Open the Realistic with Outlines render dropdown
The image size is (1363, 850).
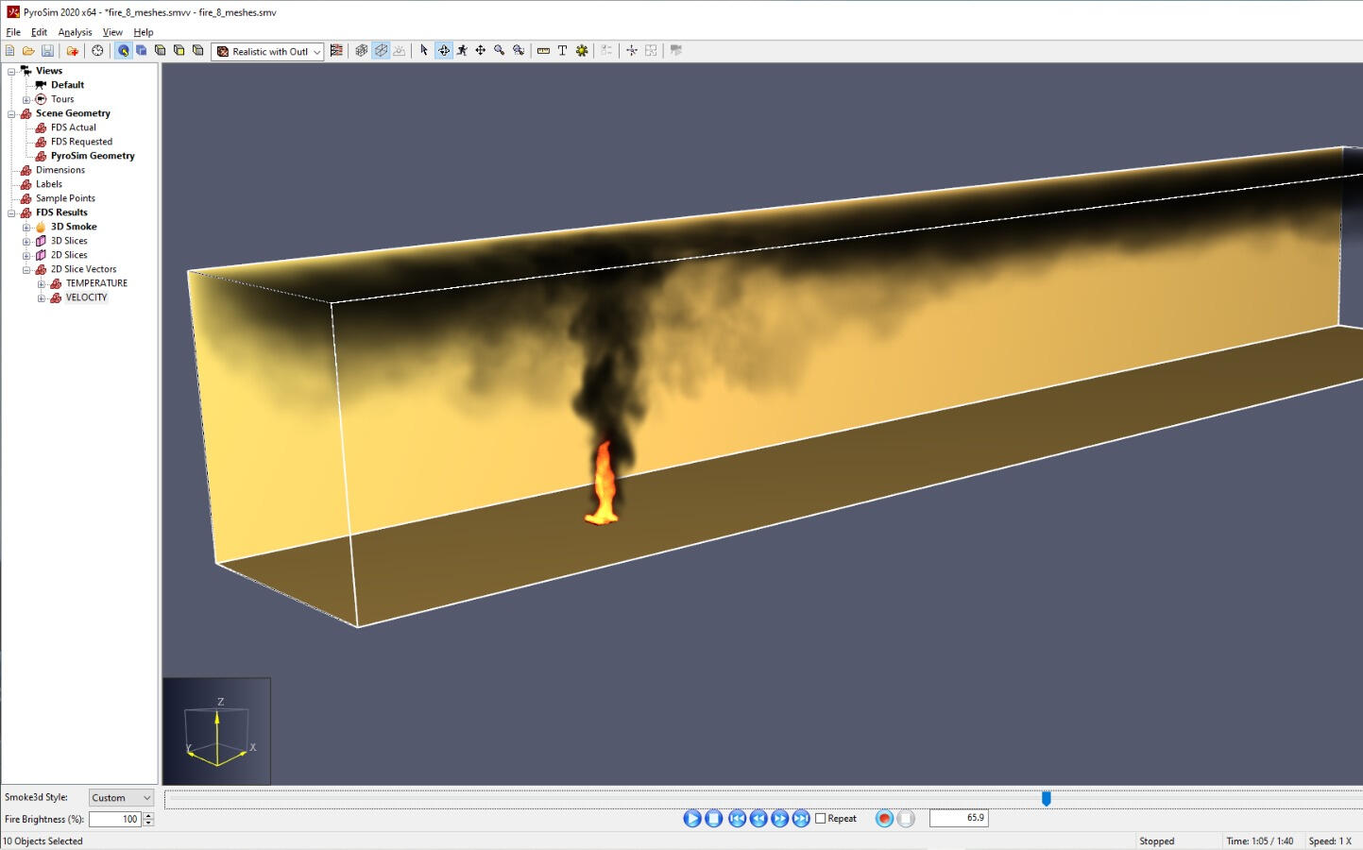coord(268,52)
